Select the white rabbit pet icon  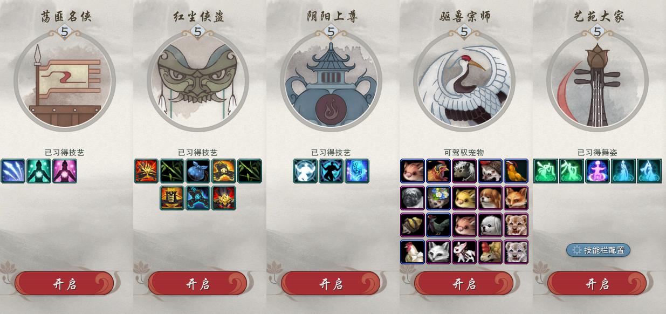point(464,252)
